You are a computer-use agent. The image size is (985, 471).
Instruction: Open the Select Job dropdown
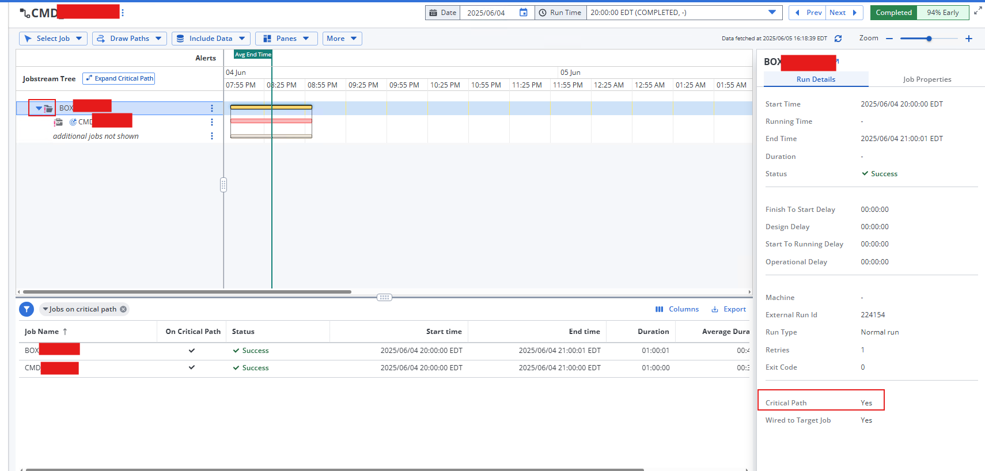tap(53, 39)
